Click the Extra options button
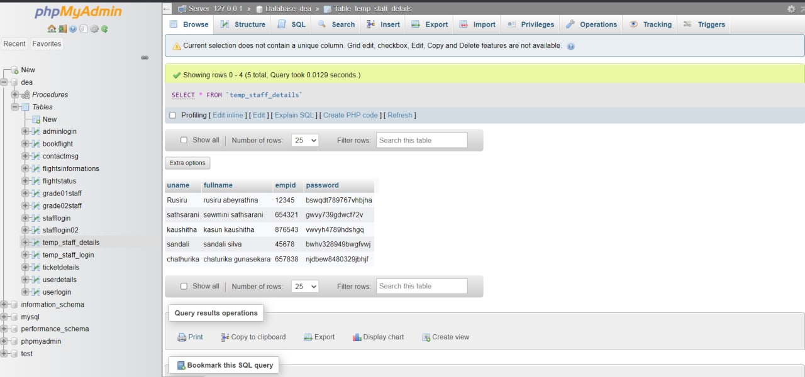Image resolution: width=805 pixels, height=377 pixels. click(x=187, y=163)
